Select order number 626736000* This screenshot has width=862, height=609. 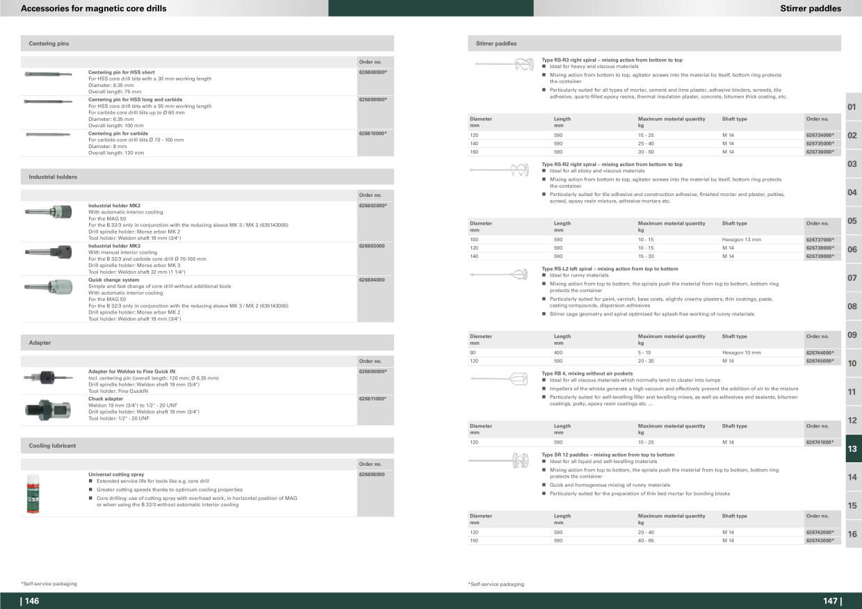[x=820, y=152]
